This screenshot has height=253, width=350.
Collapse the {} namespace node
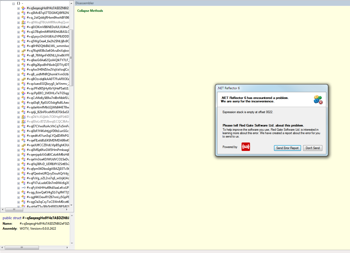point(13,4)
